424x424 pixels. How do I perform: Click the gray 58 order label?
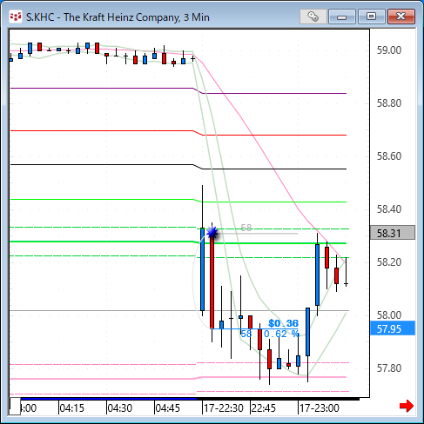(246, 228)
